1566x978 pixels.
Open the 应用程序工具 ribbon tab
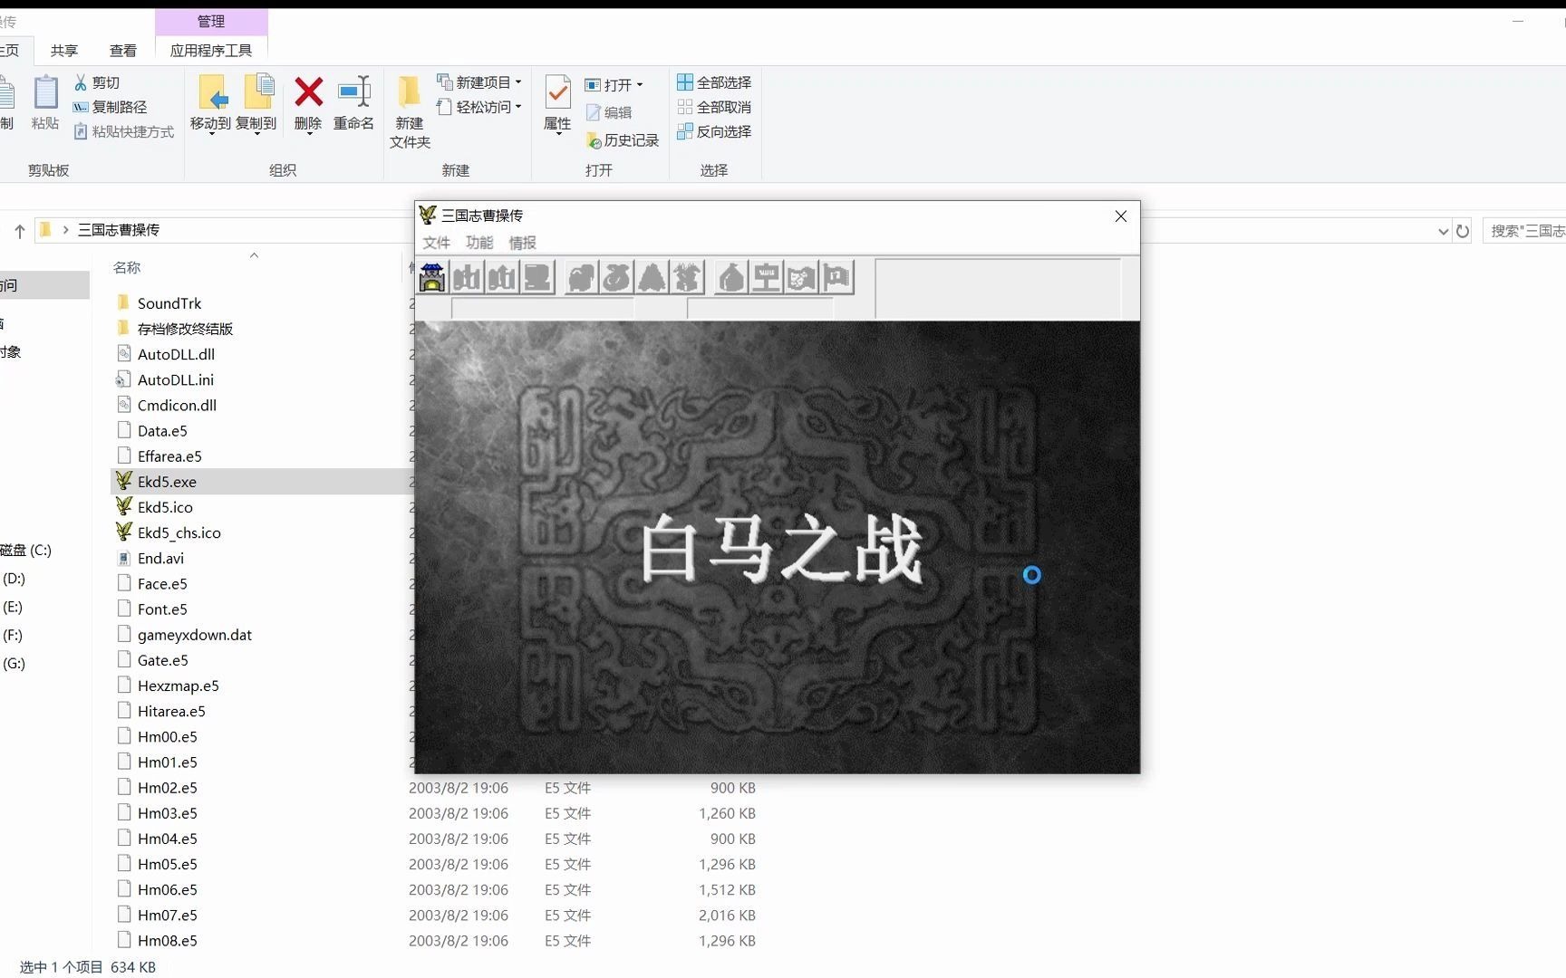pyautogui.click(x=211, y=51)
